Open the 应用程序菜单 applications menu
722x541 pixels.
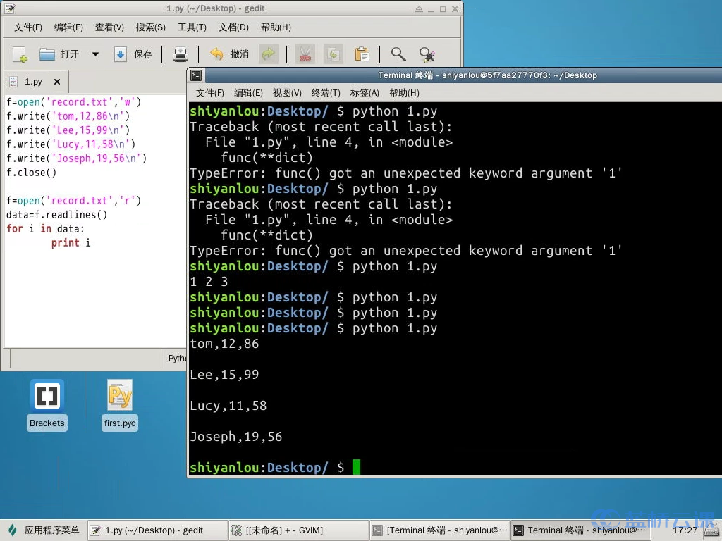(44, 530)
